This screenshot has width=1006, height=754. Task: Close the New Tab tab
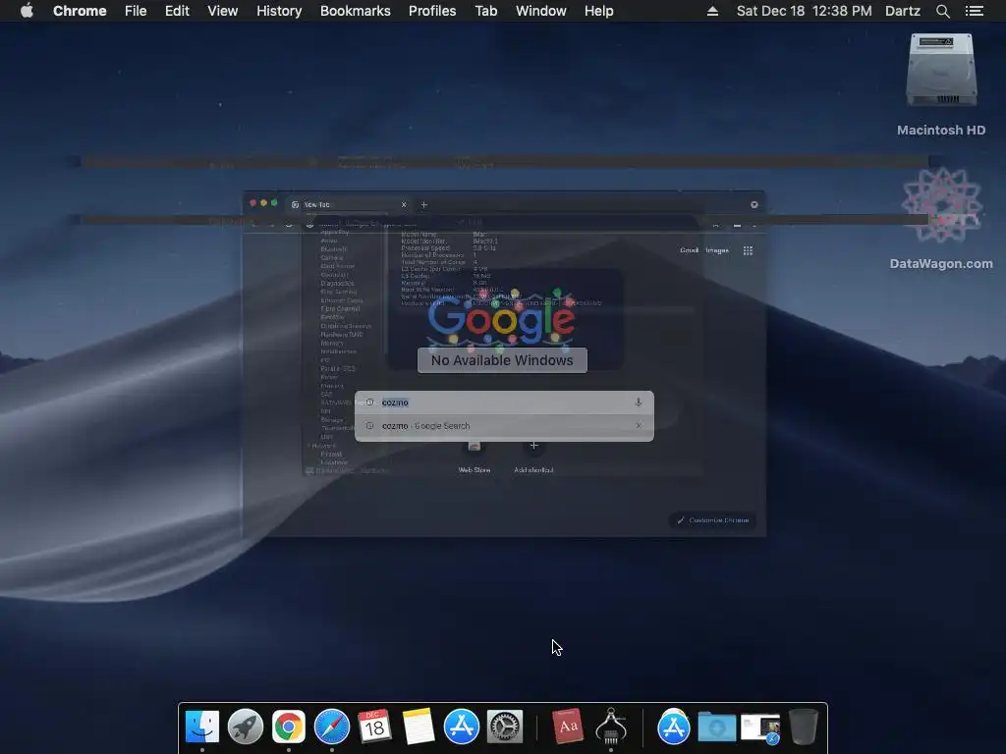(404, 204)
